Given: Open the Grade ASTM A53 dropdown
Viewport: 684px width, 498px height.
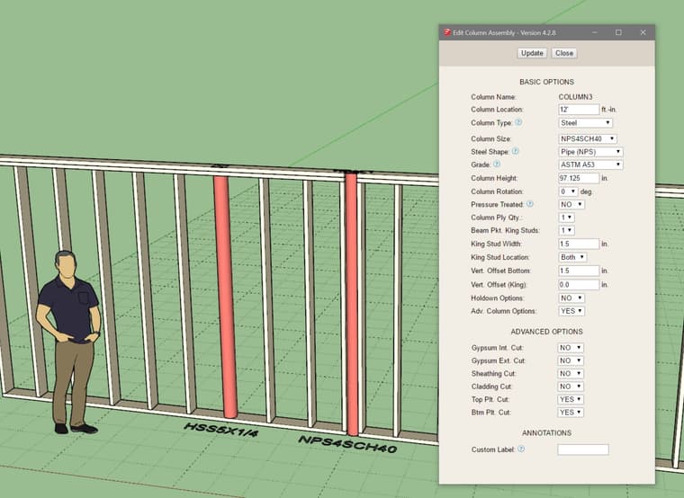Looking at the screenshot, I should click(x=590, y=165).
